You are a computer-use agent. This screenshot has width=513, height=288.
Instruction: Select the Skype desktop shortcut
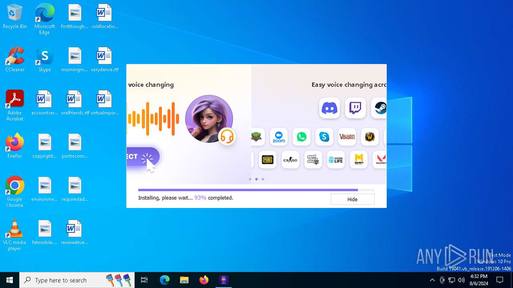(x=44, y=60)
